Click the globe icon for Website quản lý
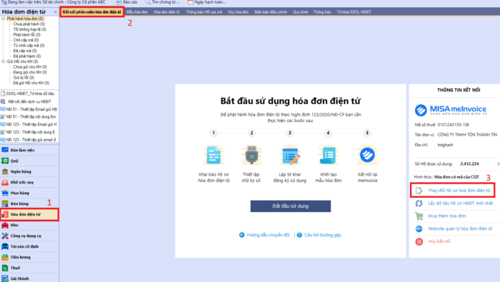This screenshot has width=500, height=282. click(419, 228)
